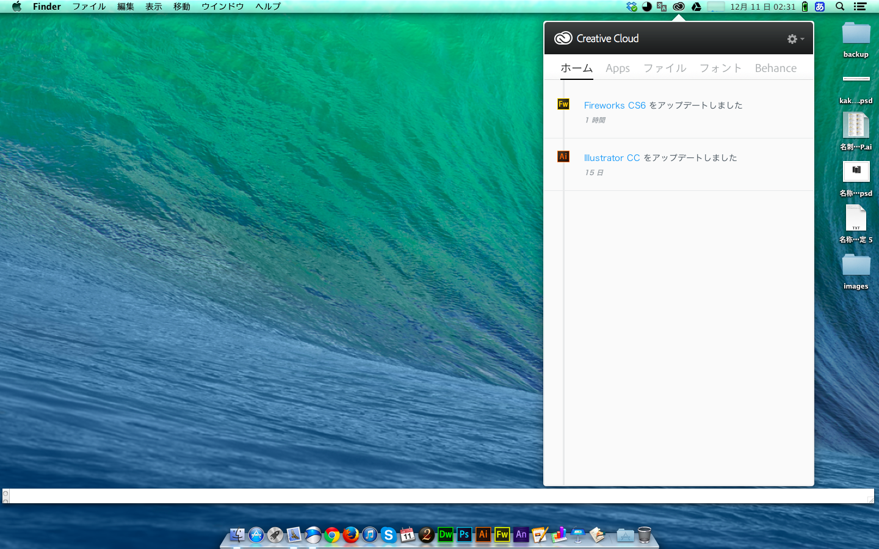Open the Behance tab
This screenshot has width=879, height=549.
tap(776, 68)
